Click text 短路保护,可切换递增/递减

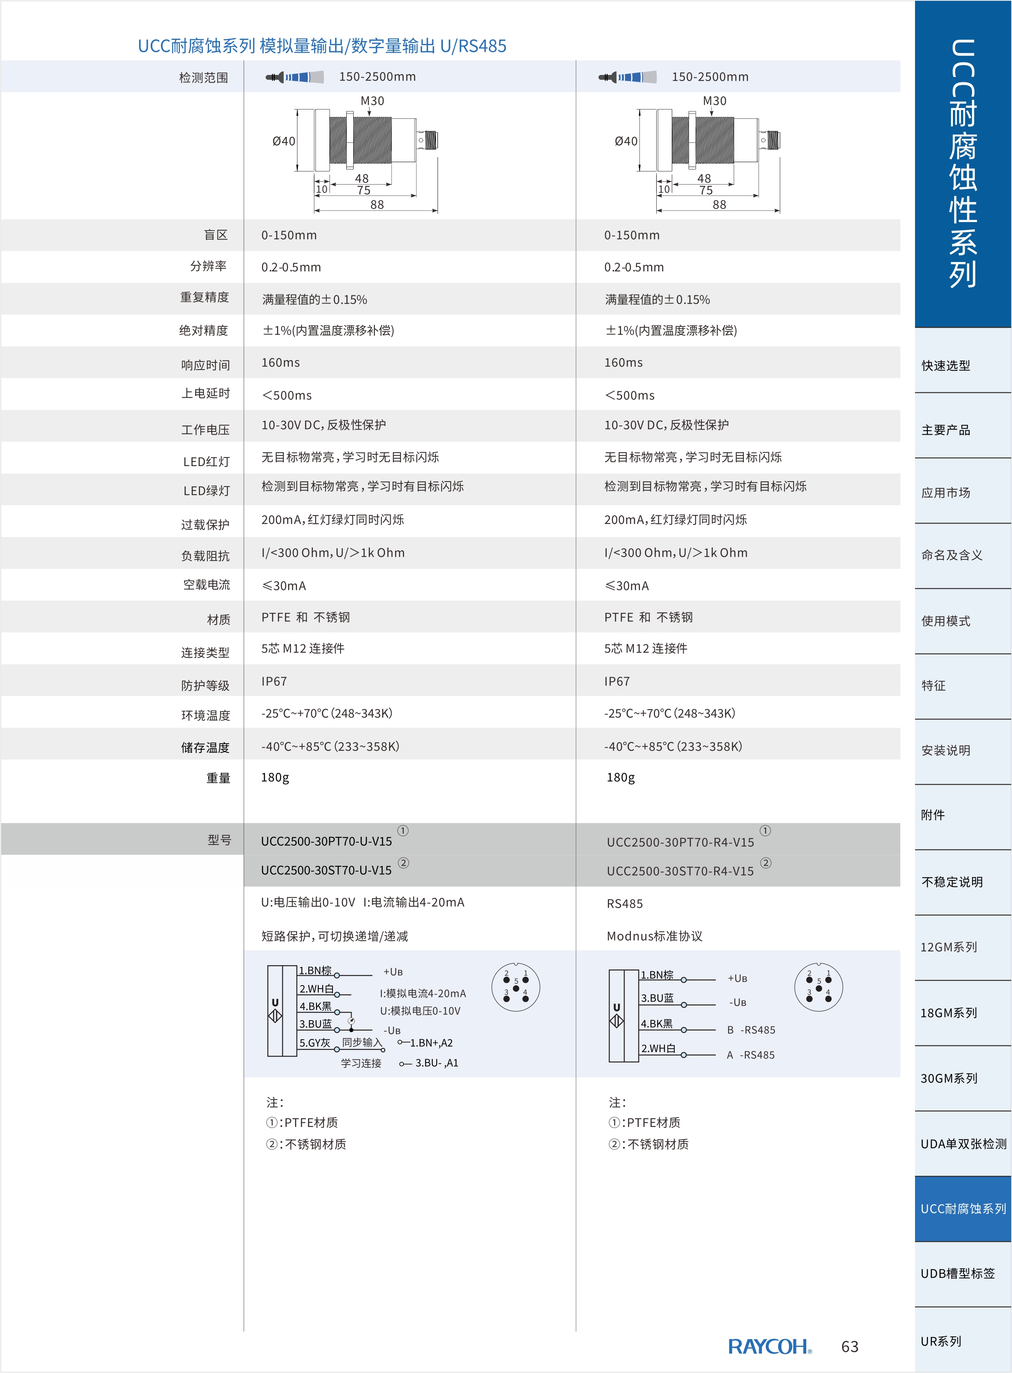point(334,936)
